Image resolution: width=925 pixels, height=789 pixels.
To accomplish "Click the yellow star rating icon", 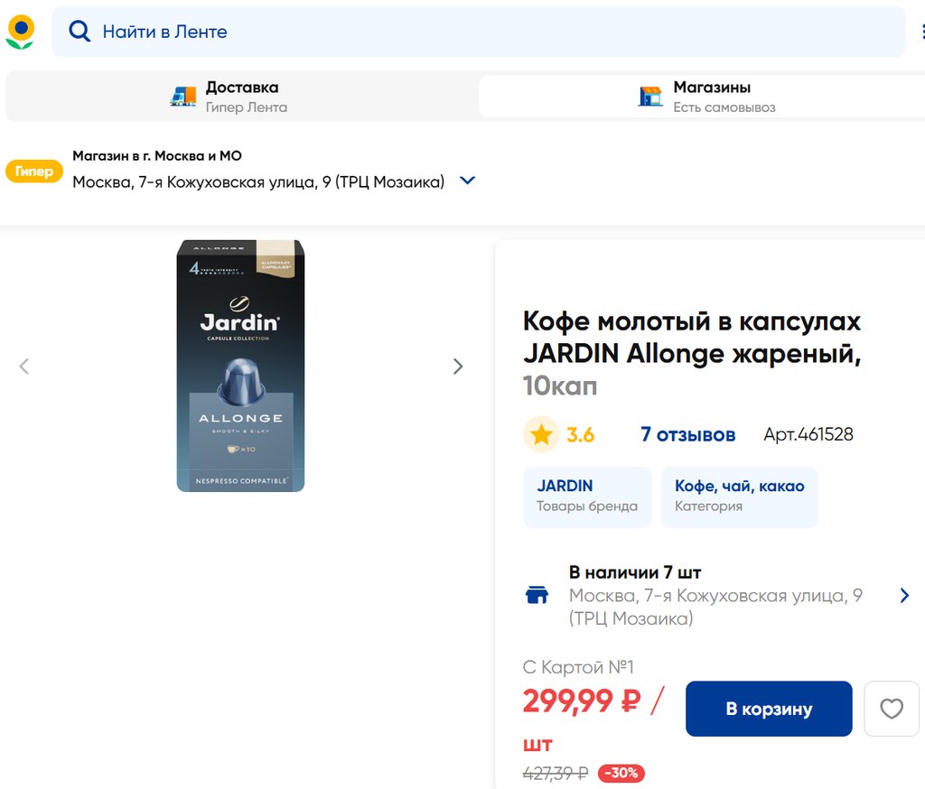I will click(x=541, y=435).
